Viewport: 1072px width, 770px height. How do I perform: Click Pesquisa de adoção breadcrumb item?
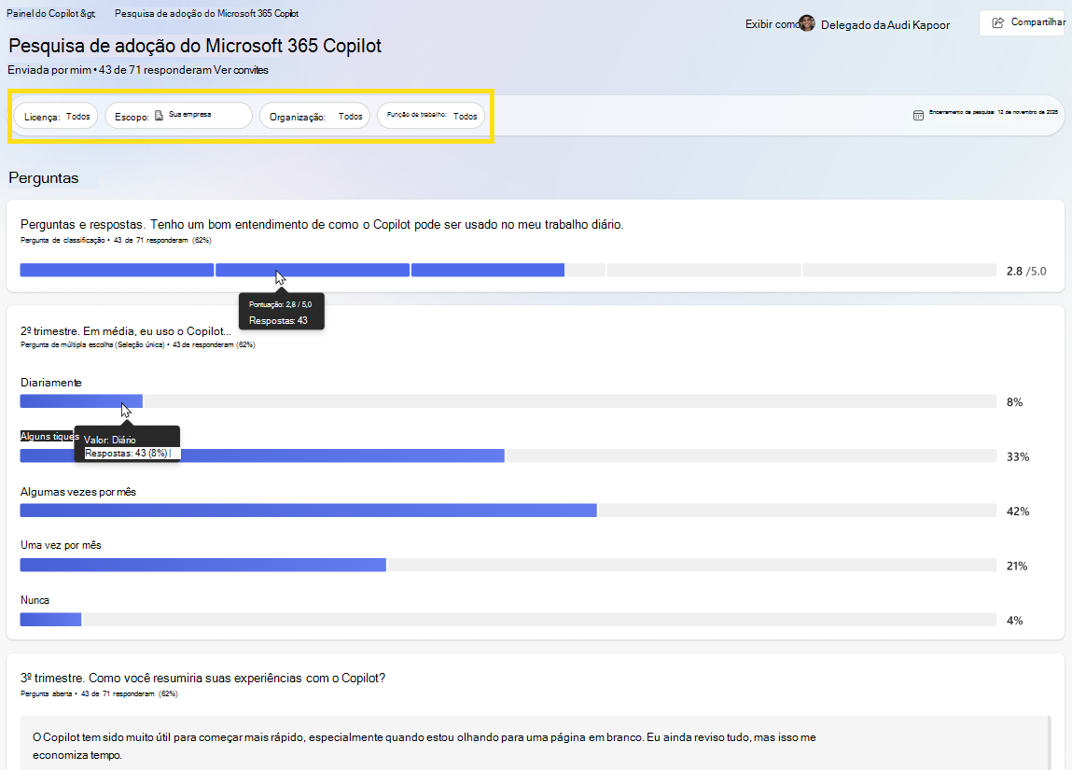pyautogui.click(x=206, y=13)
